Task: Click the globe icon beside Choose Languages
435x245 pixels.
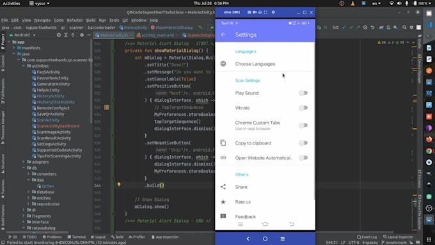Action: [x=223, y=64]
